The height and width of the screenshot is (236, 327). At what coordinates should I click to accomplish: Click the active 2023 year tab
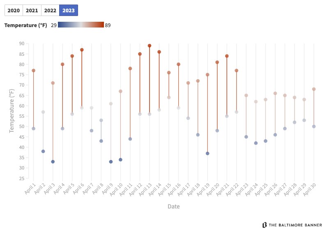pyautogui.click(x=69, y=10)
